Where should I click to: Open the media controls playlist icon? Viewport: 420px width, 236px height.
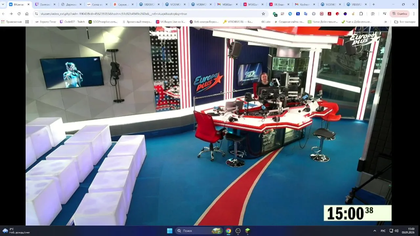[385, 14]
